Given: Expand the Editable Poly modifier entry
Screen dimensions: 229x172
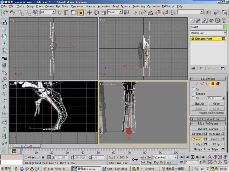Looking at the screenshot, I should pos(192,39).
